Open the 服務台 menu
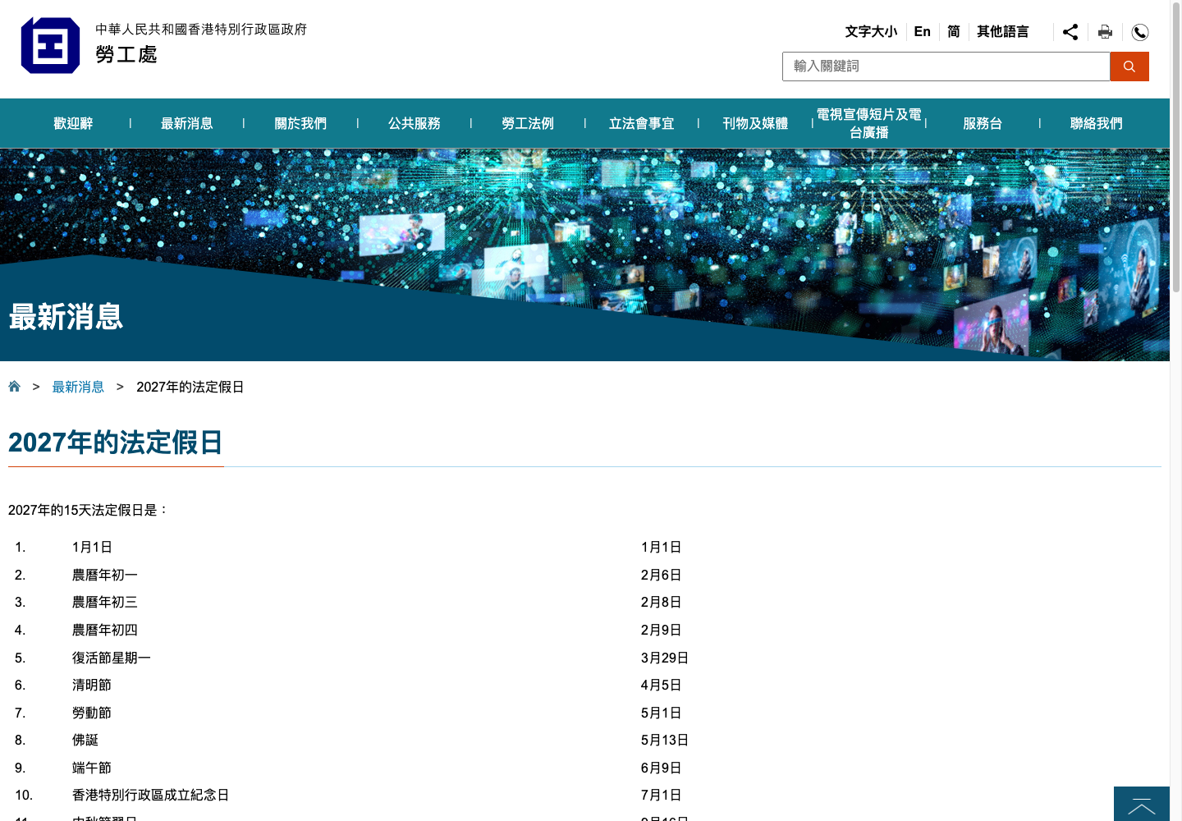 (983, 123)
